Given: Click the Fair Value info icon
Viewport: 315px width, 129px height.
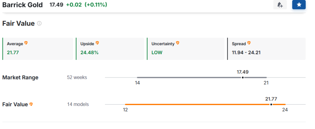Looking at the screenshot, I should pyautogui.click(x=39, y=23).
